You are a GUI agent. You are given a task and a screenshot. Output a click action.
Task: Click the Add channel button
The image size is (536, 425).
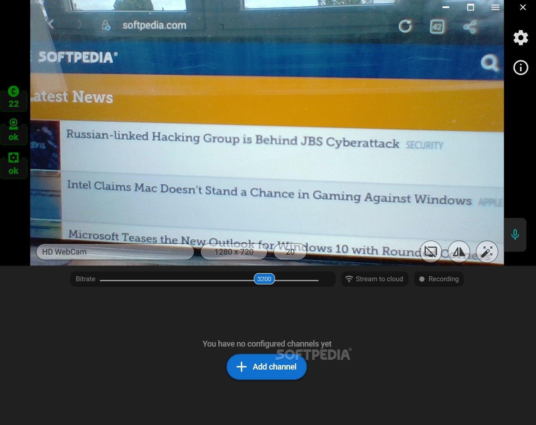click(266, 367)
